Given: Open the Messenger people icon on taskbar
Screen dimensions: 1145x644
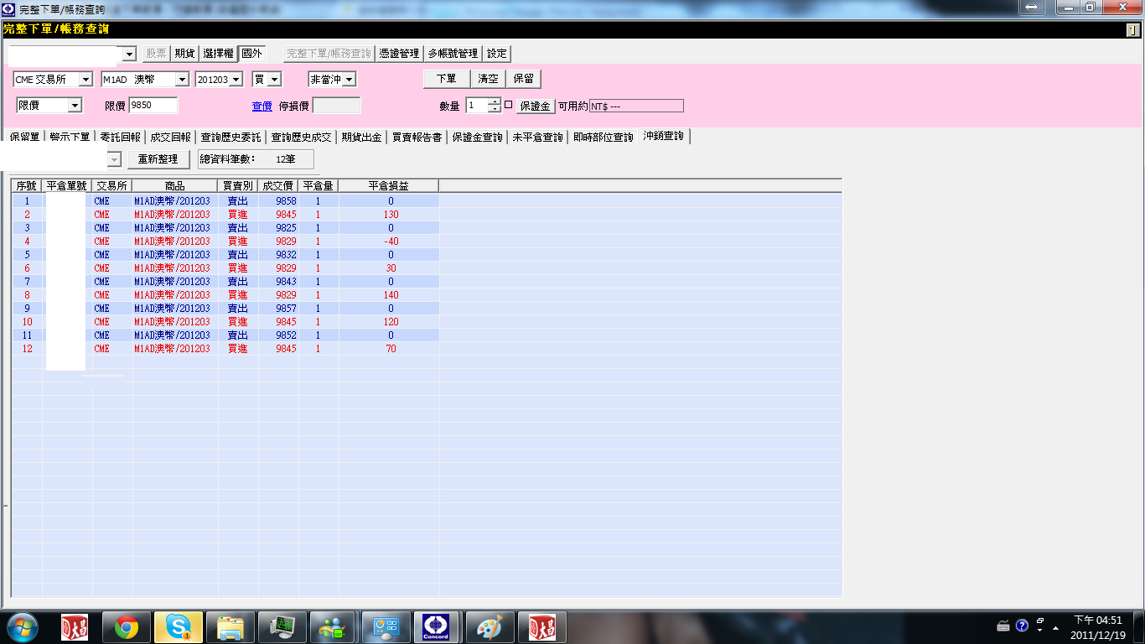Looking at the screenshot, I should [333, 626].
